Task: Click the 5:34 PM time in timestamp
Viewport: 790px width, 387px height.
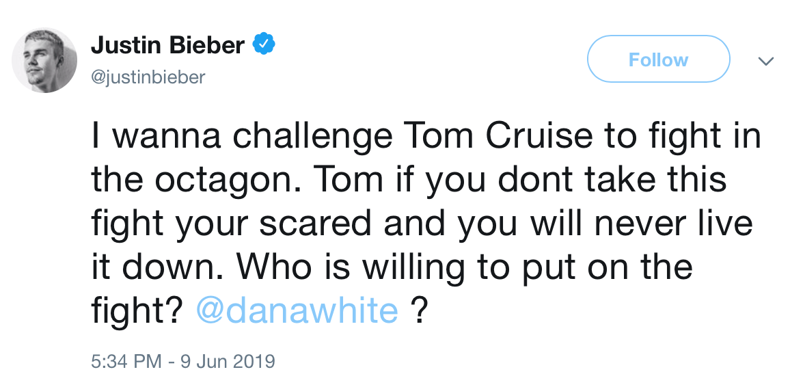Action: [x=126, y=361]
